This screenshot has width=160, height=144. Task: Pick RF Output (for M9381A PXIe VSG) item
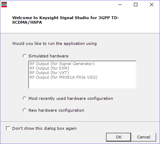63,77
